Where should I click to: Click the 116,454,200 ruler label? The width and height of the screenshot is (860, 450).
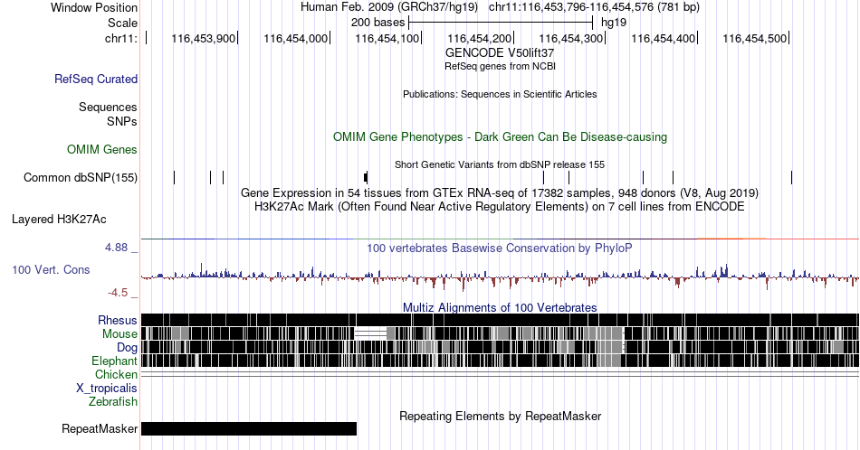(x=479, y=38)
